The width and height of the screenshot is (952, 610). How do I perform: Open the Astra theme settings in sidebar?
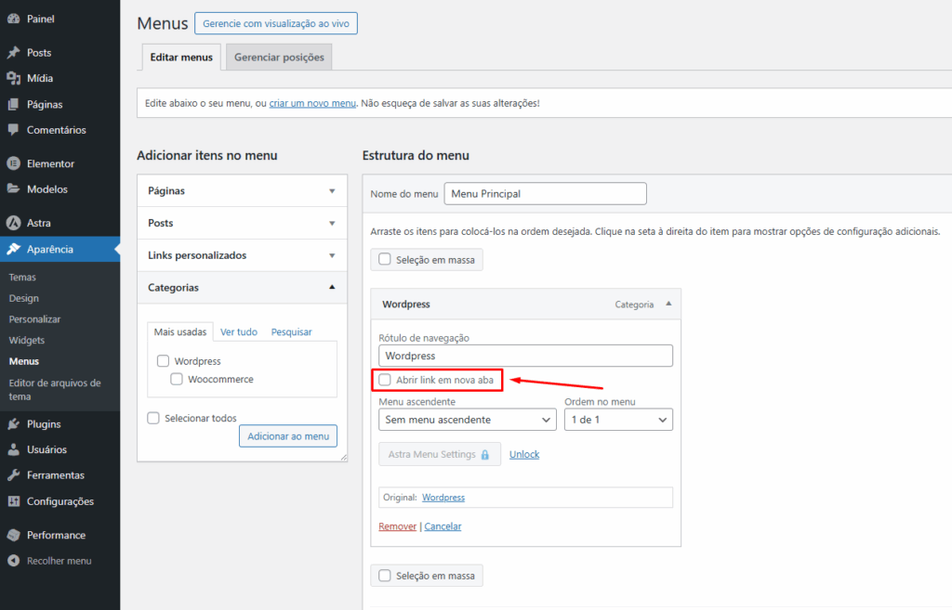pyautogui.click(x=39, y=223)
